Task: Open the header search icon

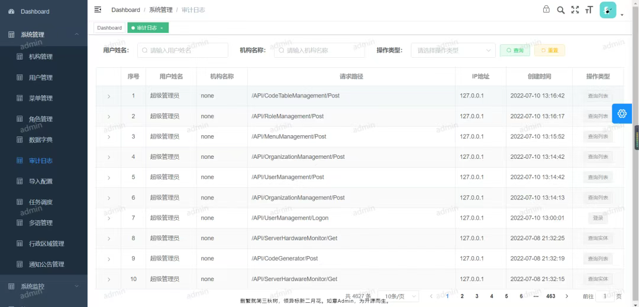Action: 561,10
